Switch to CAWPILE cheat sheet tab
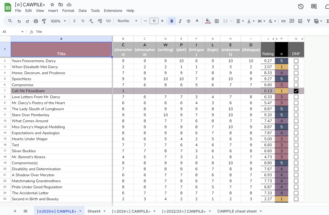329x215 pixels. [237, 211]
